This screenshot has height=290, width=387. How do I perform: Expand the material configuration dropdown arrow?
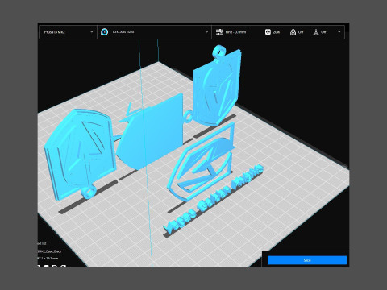[x=206, y=31]
